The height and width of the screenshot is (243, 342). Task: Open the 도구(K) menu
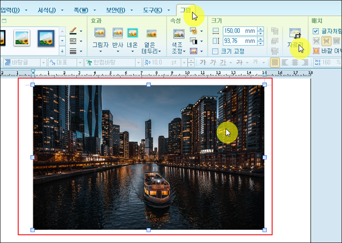(x=153, y=10)
